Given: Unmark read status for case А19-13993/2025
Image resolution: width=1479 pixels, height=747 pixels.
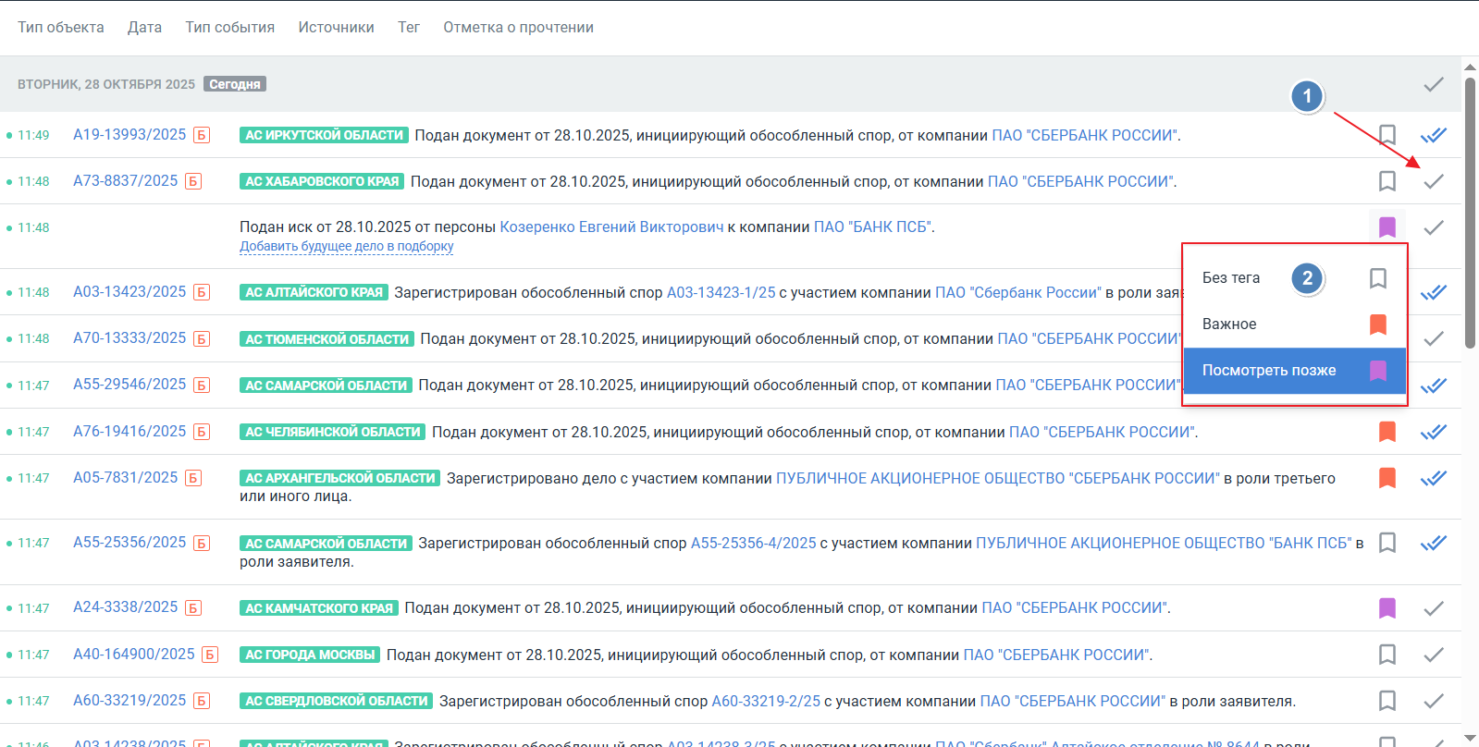Looking at the screenshot, I should [1433, 135].
